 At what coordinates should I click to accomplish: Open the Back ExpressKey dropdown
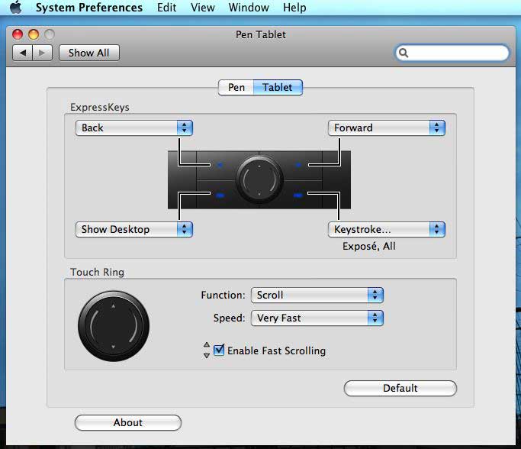[x=134, y=128]
